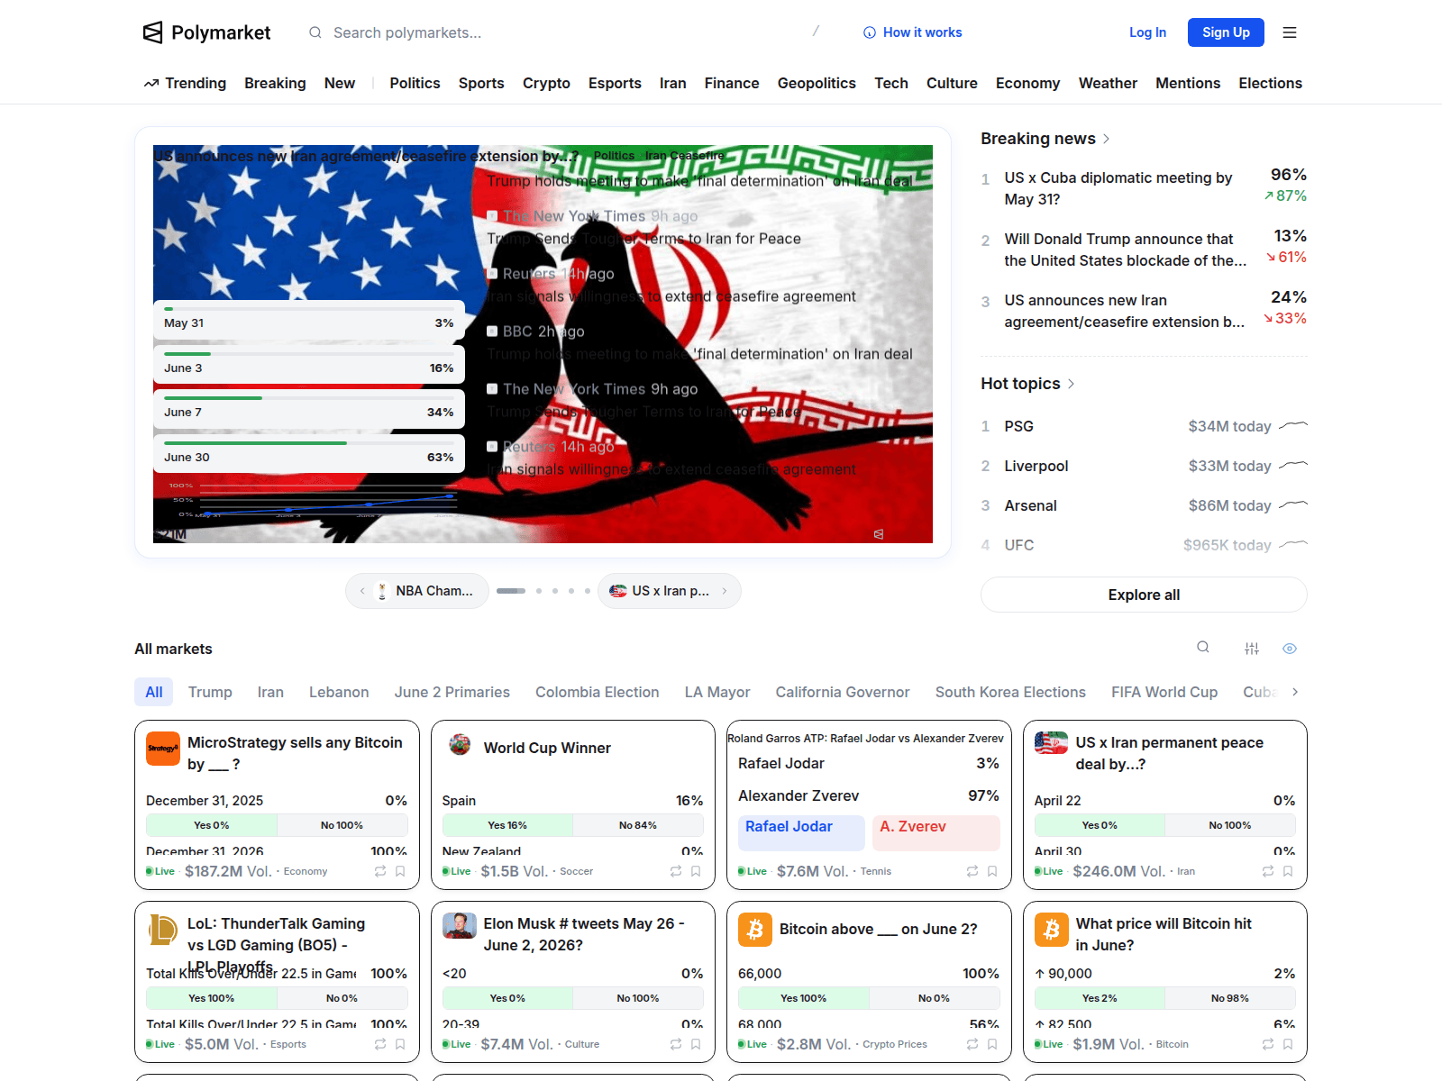
Task: Click the search icon in top search bar
Action: tap(315, 32)
